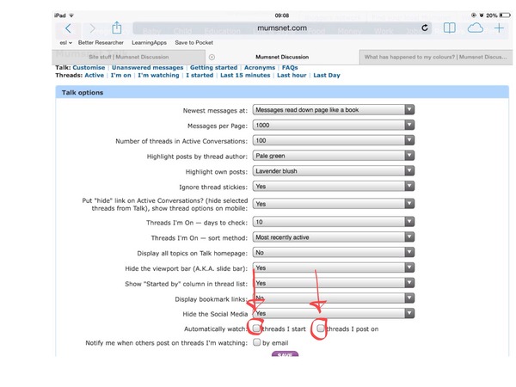This screenshot has width=516, height=387.
Task: Open Messages per Page dropdown
Action: click(334, 125)
